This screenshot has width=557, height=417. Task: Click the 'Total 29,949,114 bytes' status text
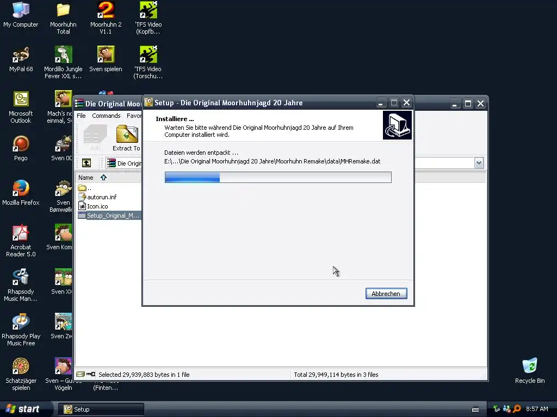[336, 375]
